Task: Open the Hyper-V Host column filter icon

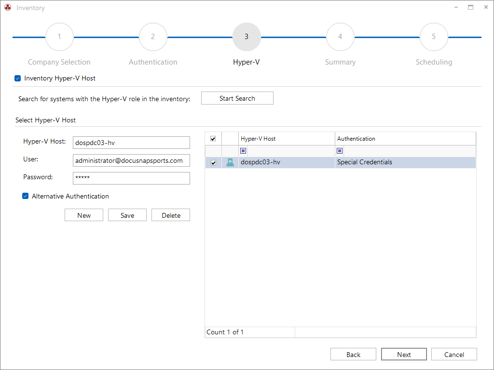Action: pos(243,151)
